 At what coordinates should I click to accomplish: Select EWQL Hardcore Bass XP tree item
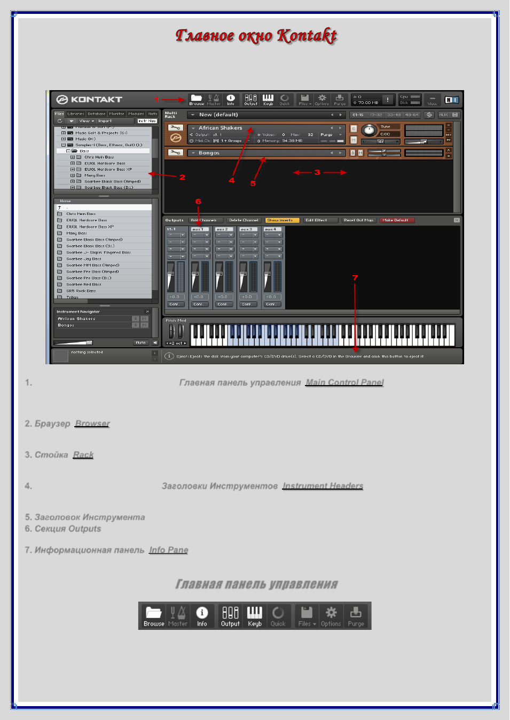108,170
